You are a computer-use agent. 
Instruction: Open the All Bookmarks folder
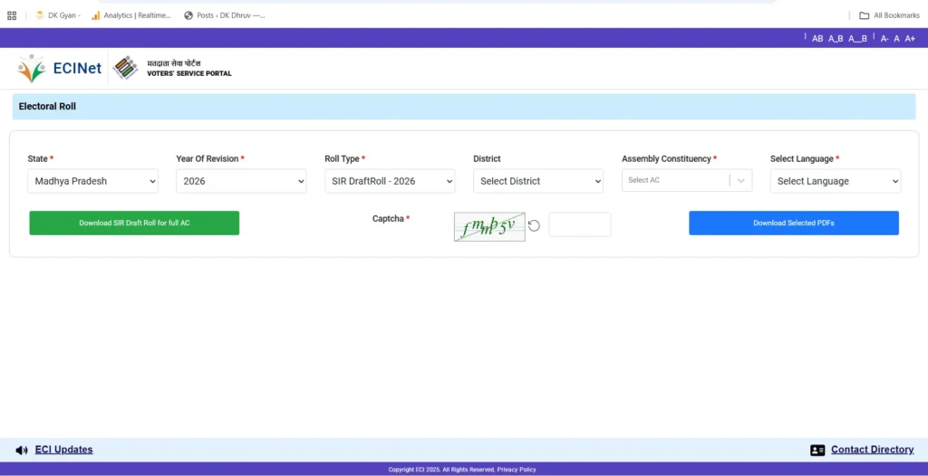point(889,15)
